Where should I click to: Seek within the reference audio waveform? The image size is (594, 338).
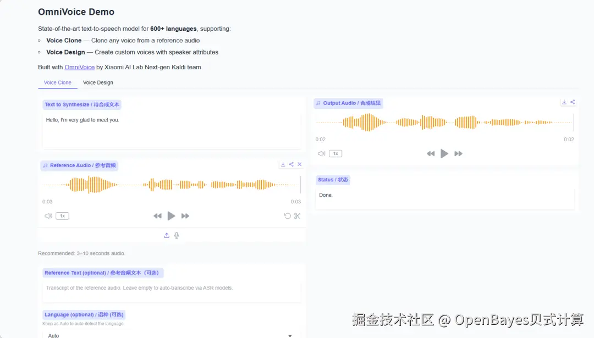[172, 185]
